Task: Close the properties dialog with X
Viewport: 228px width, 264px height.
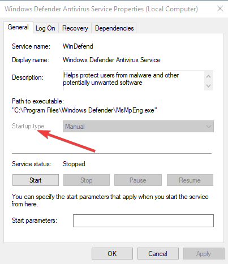Action: 220,8
